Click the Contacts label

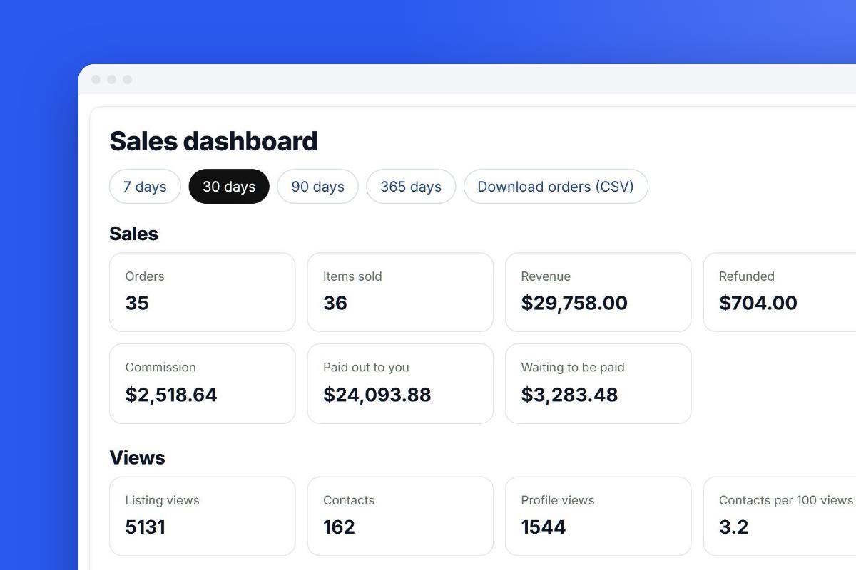(x=349, y=500)
